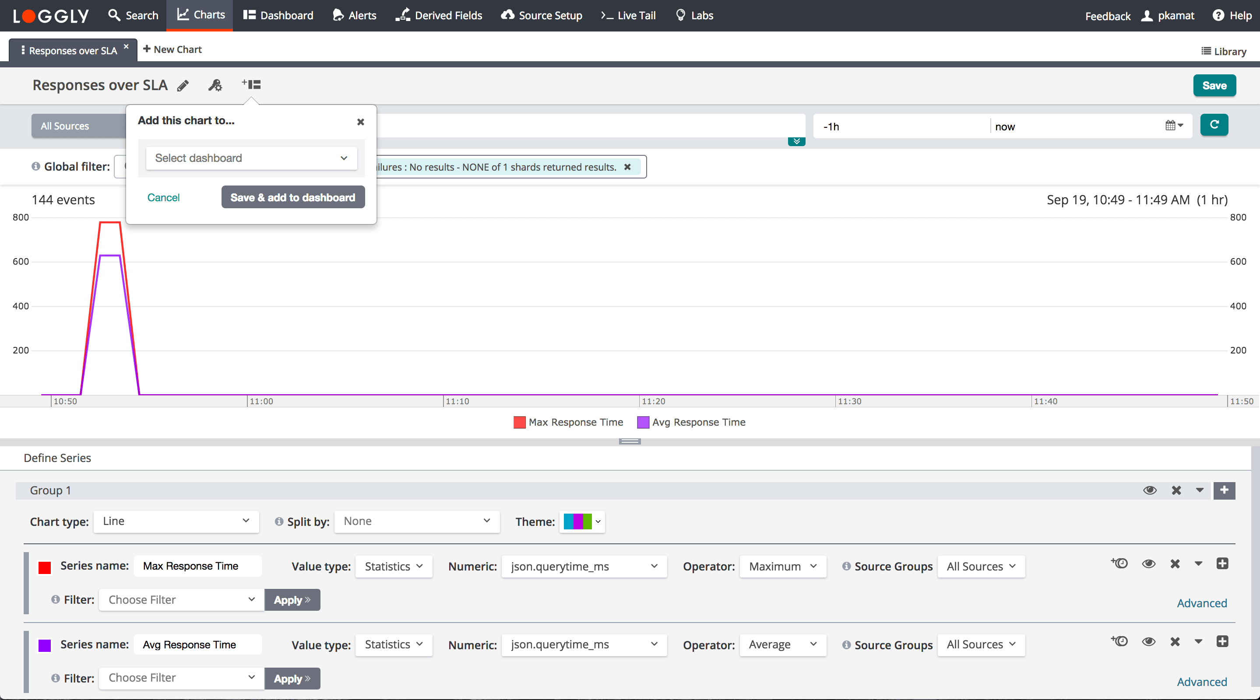Hide the Max Response Time series
Image resolution: width=1260 pixels, height=700 pixels.
[1148, 563]
